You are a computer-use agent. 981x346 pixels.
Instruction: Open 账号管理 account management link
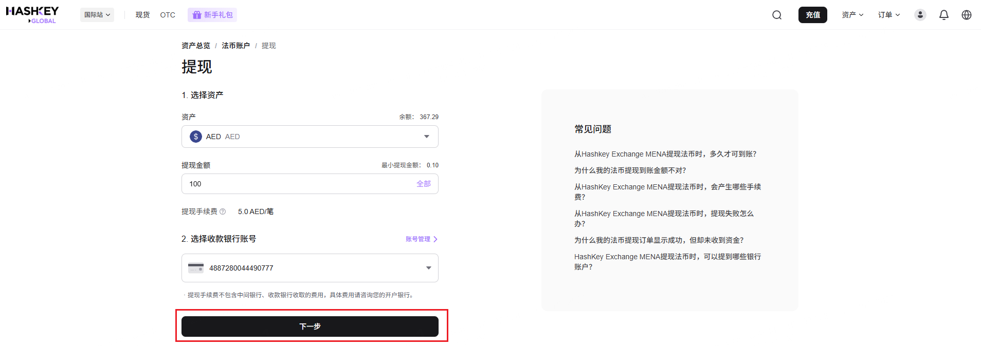point(421,239)
